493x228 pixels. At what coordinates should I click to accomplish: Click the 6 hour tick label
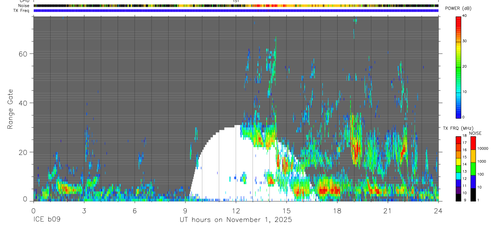(134, 210)
